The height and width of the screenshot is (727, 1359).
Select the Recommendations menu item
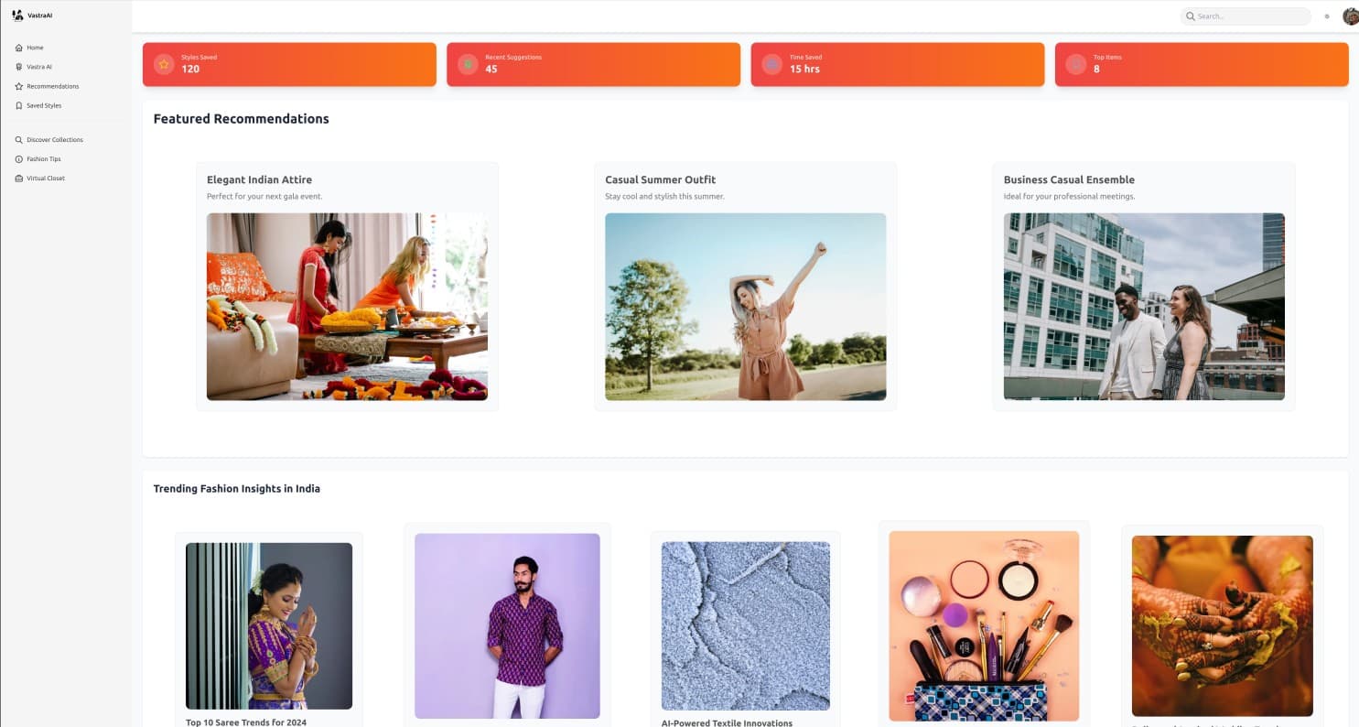[x=53, y=86]
